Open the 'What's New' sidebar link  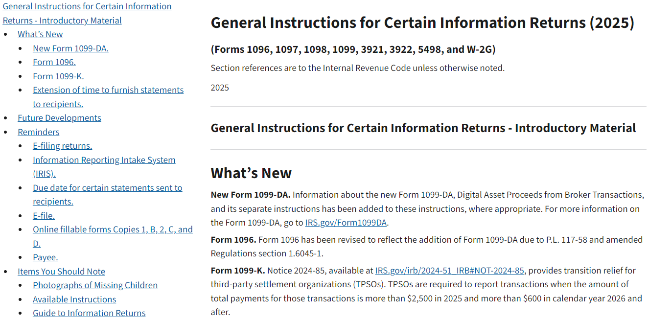(40, 34)
